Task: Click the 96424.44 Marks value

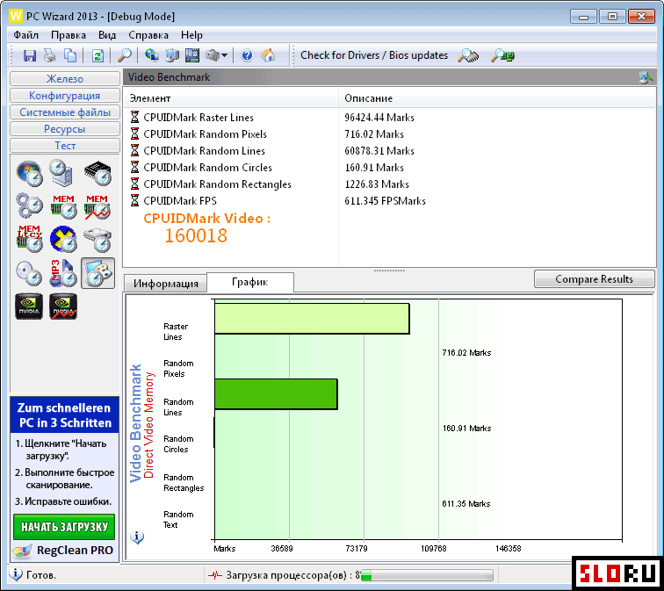Action: tap(379, 118)
